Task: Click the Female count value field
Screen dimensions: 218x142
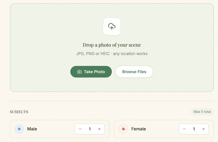Action: [194, 129]
